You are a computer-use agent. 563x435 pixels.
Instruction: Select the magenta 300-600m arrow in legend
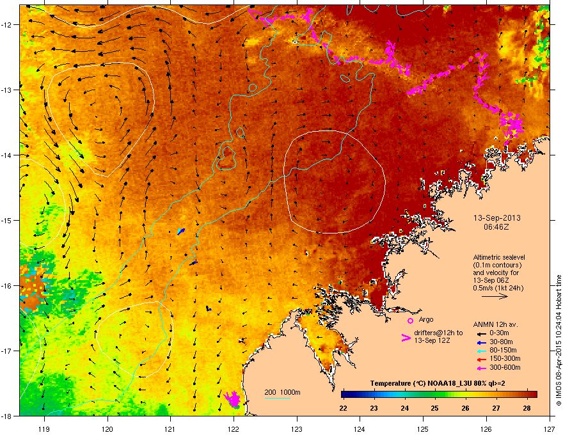(x=481, y=368)
